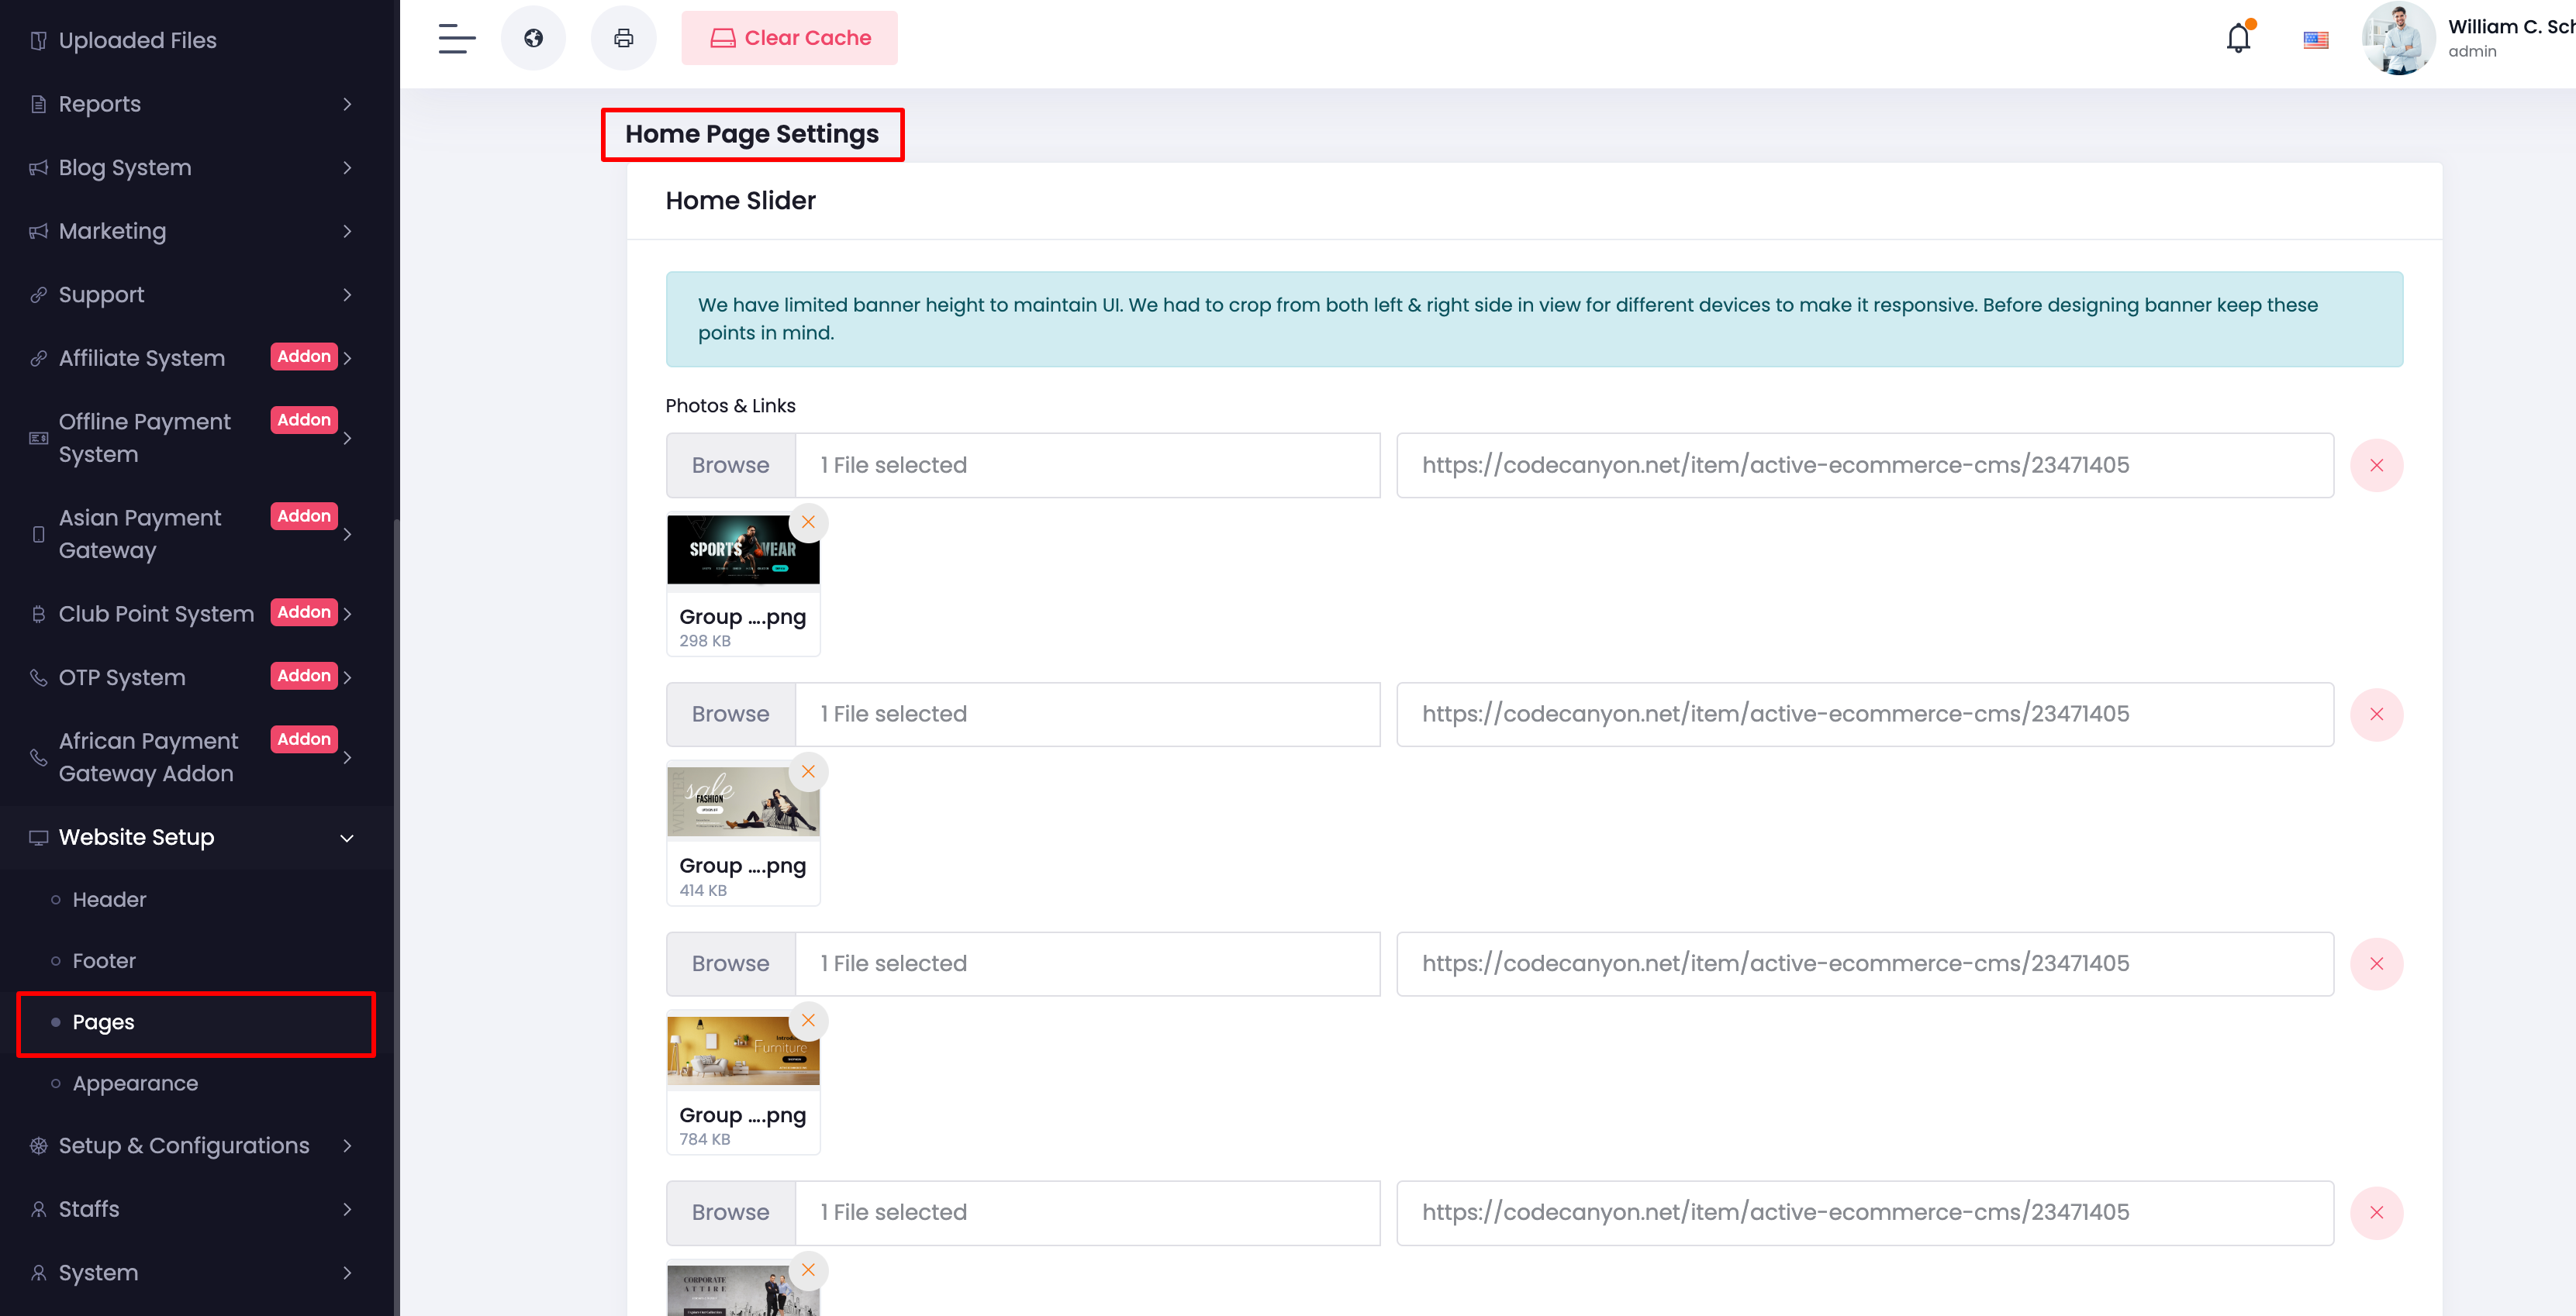Click the fourth slider link URL field

click(x=1865, y=1212)
